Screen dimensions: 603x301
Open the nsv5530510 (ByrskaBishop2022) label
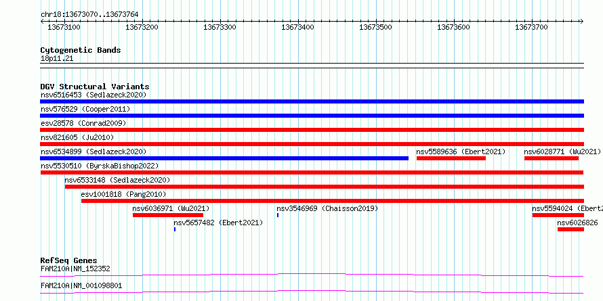pyautogui.click(x=100, y=166)
